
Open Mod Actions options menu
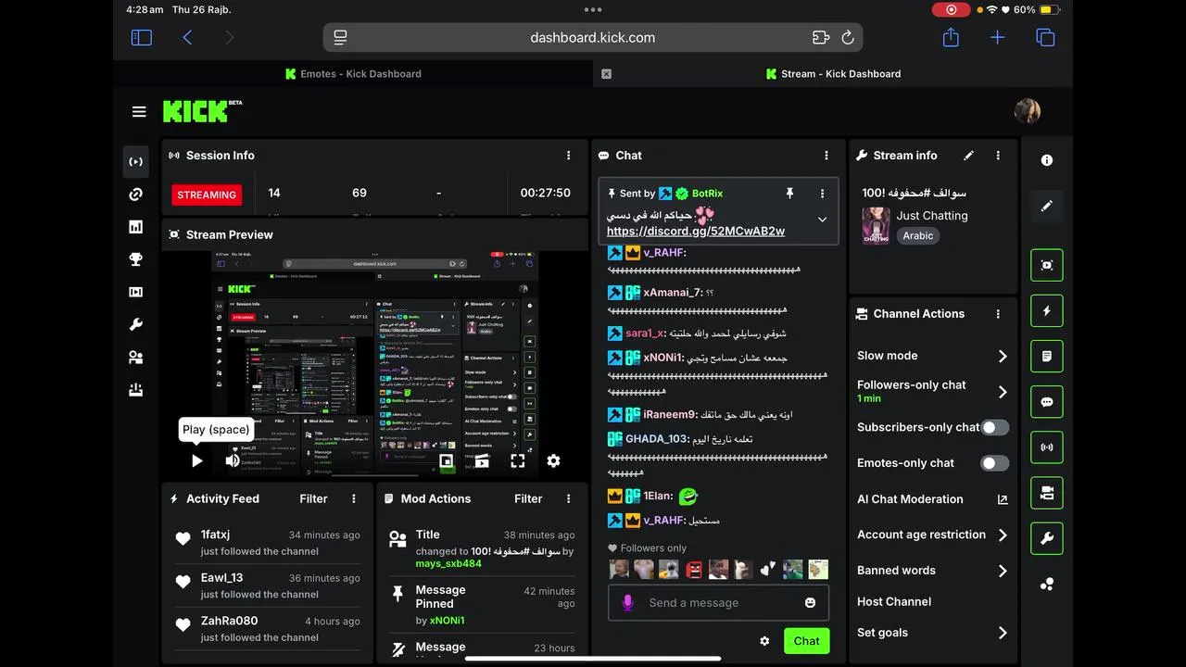569,498
